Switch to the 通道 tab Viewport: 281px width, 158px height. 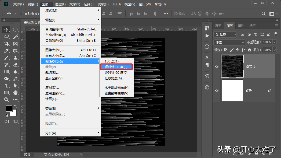coord(253,26)
